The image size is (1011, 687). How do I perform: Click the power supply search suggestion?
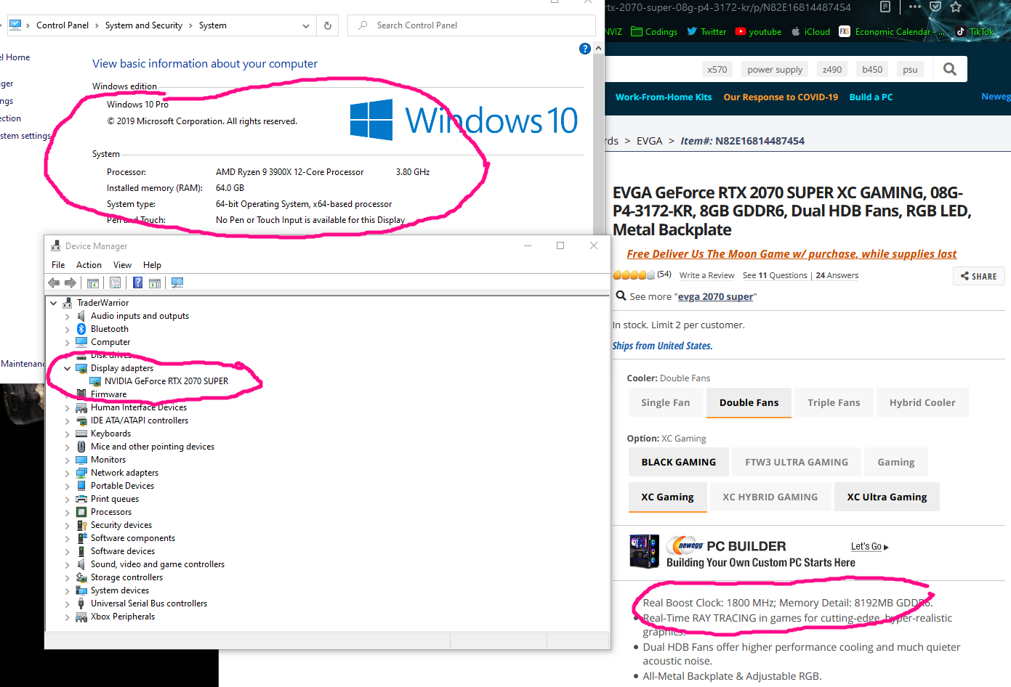(x=775, y=70)
